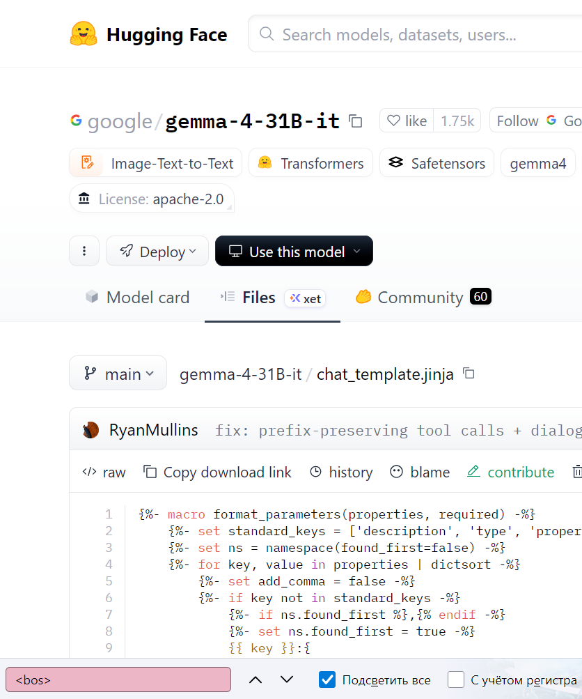Copy the model name with copy icon
This screenshot has width=582, height=699.
coord(355,121)
